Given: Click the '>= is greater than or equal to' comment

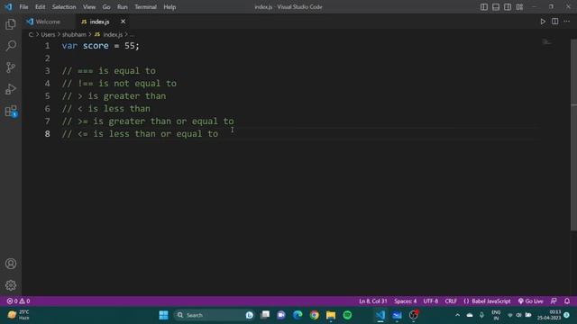Looking at the screenshot, I should [148, 121].
